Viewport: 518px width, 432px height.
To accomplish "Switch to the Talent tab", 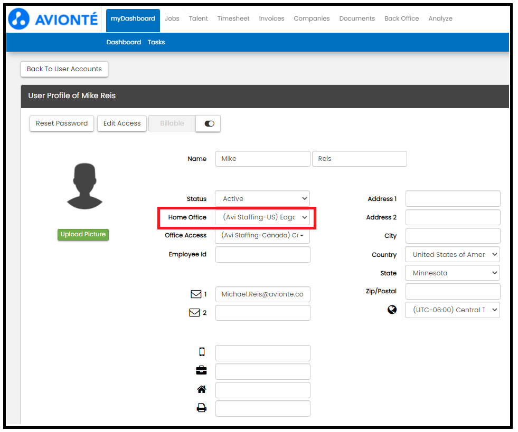I will 198,18.
